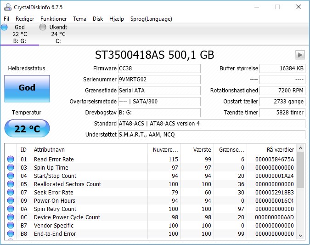Select the blue God status disk B: G:
310x245 pixels.
tap(20, 34)
